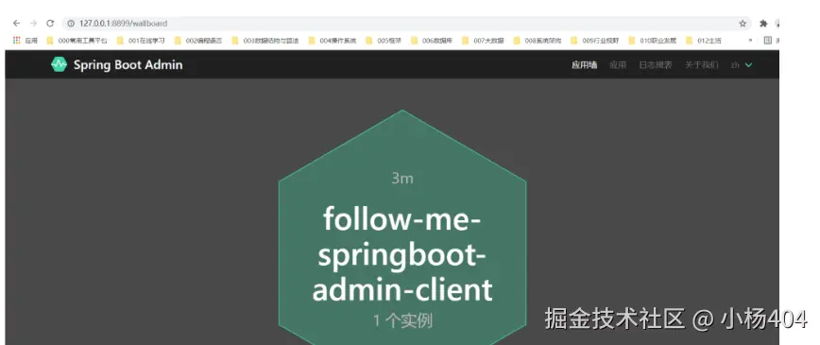
Task: Open the 005框架 bookmark folder
Action: [384, 40]
